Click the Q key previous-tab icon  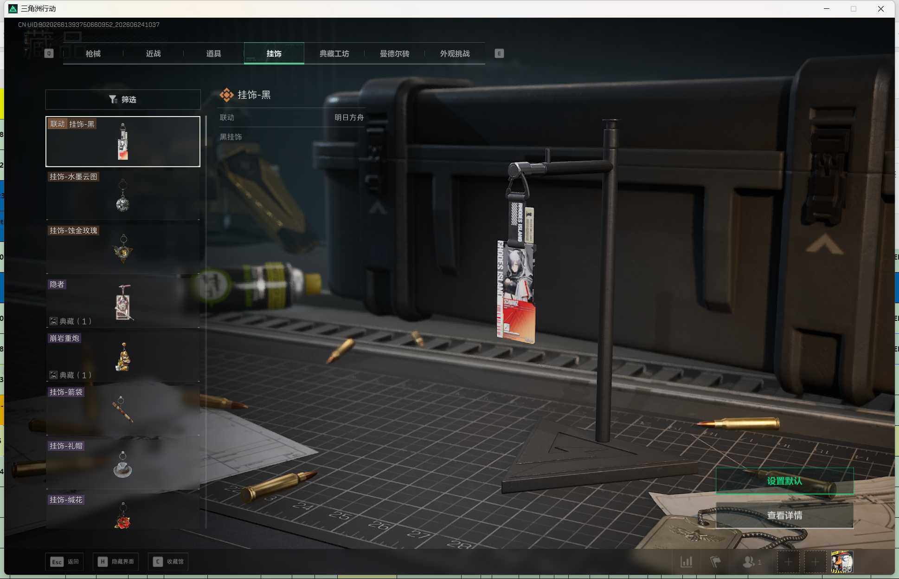pos(49,53)
